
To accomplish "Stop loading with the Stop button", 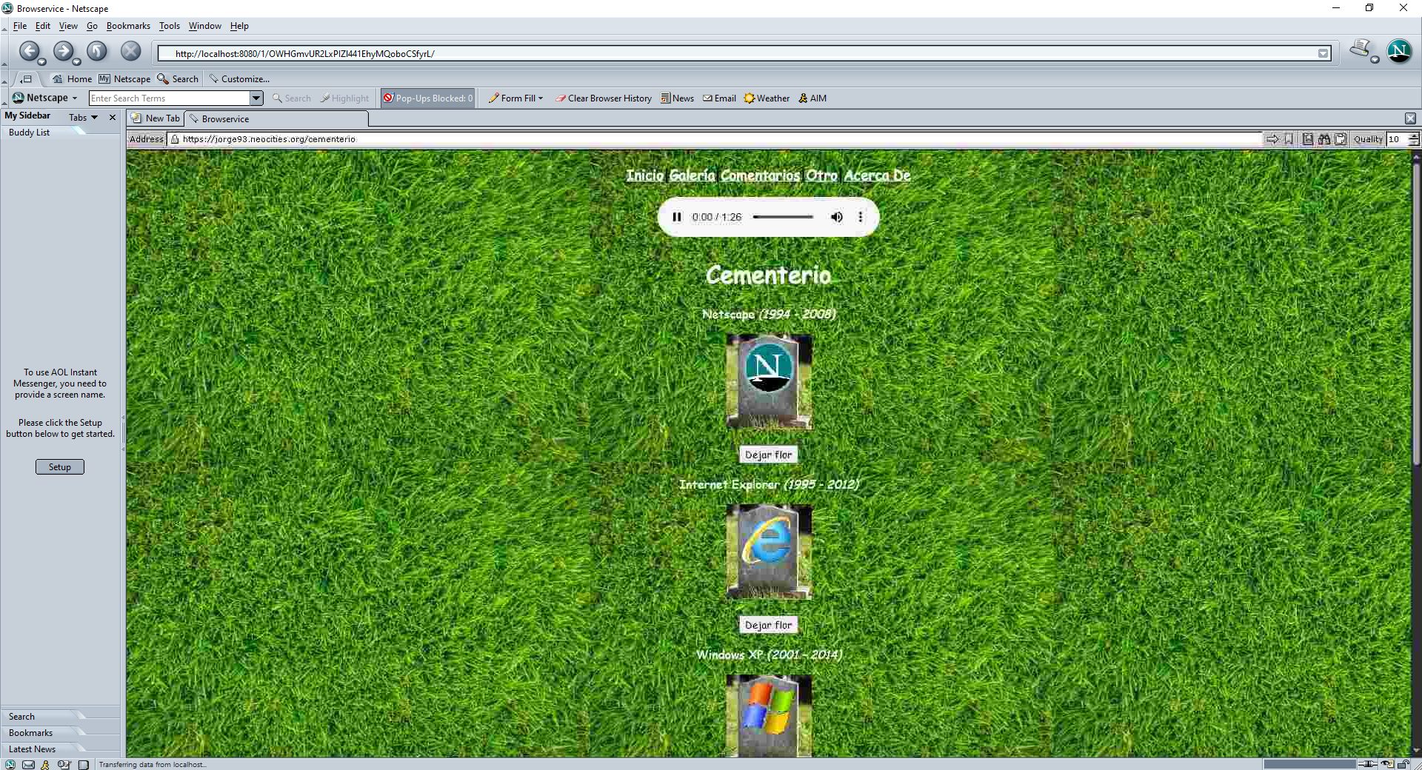I will [131, 51].
